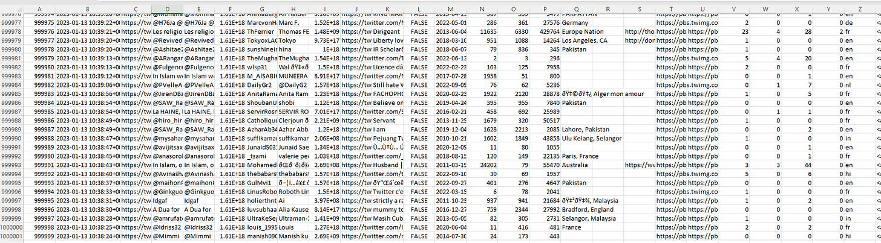Select column A header
The width and height of the screenshot is (881, 243).
point(39,8)
